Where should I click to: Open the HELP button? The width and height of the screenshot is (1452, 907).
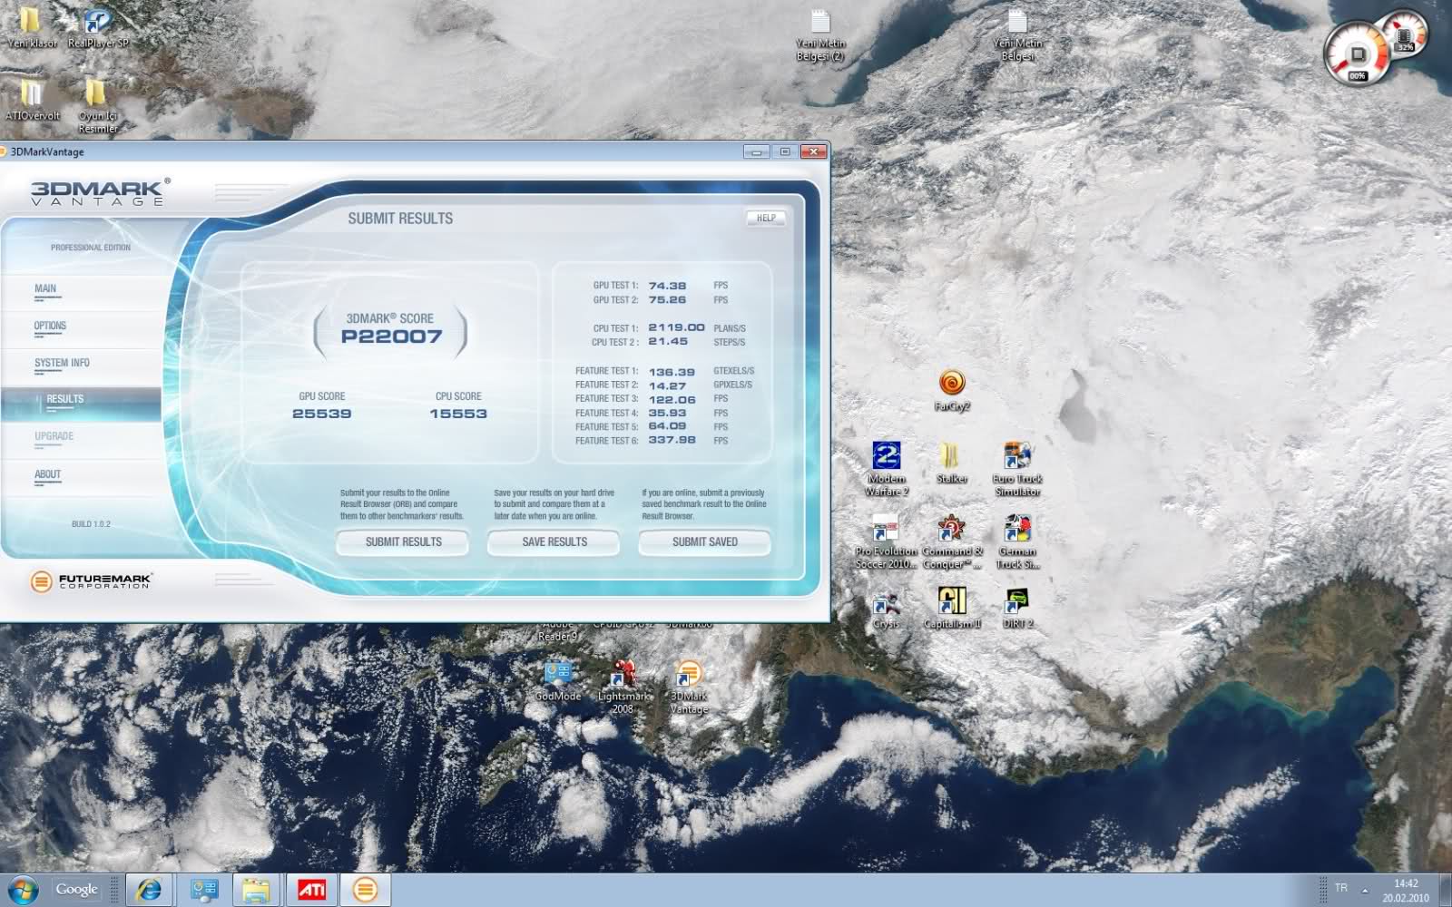[766, 218]
